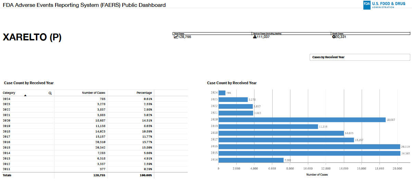This screenshot has height=192, width=412.
Task: Click the 2012 row in the Category column
Action: pos(7,164)
